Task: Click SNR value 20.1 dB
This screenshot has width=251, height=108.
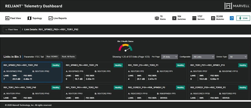Action: click(x=141, y=79)
